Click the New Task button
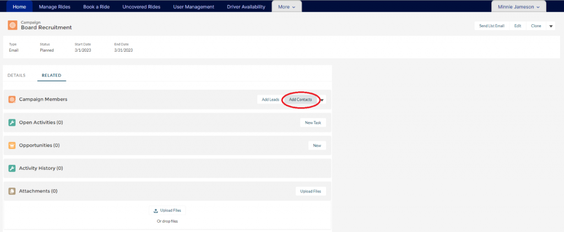The width and height of the screenshot is (564, 232). point(313,123)
